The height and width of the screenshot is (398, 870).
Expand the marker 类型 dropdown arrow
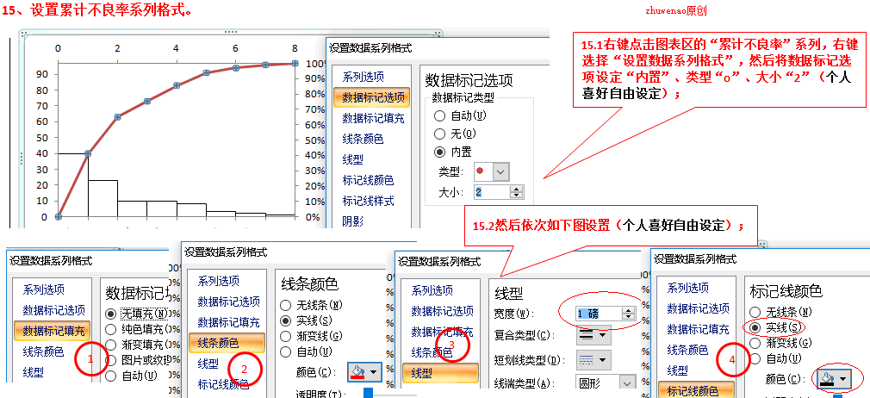[500, 171]
